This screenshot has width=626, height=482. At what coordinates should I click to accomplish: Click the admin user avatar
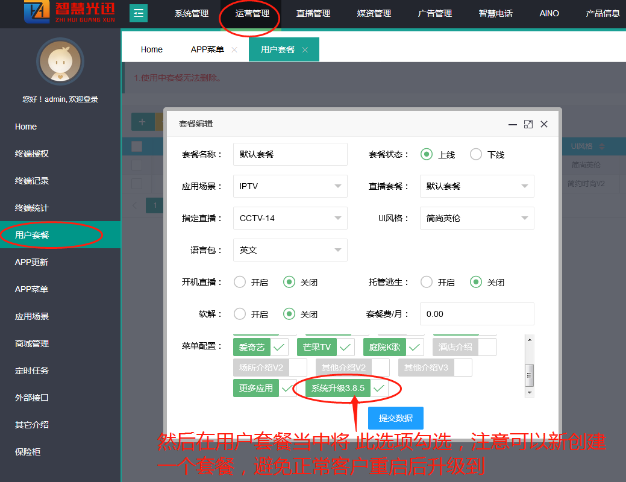[60, 62]
